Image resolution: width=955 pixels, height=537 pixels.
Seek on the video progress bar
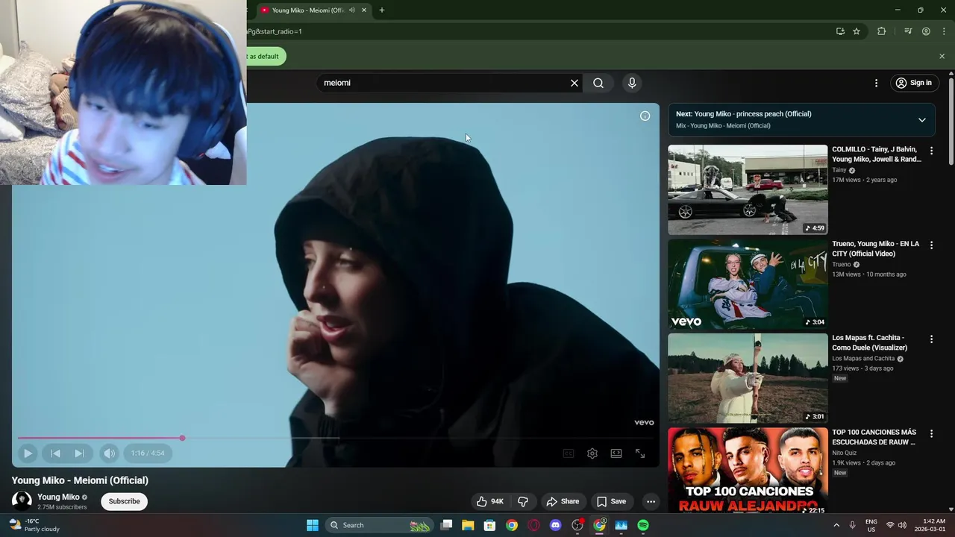(x=336, y=438)
